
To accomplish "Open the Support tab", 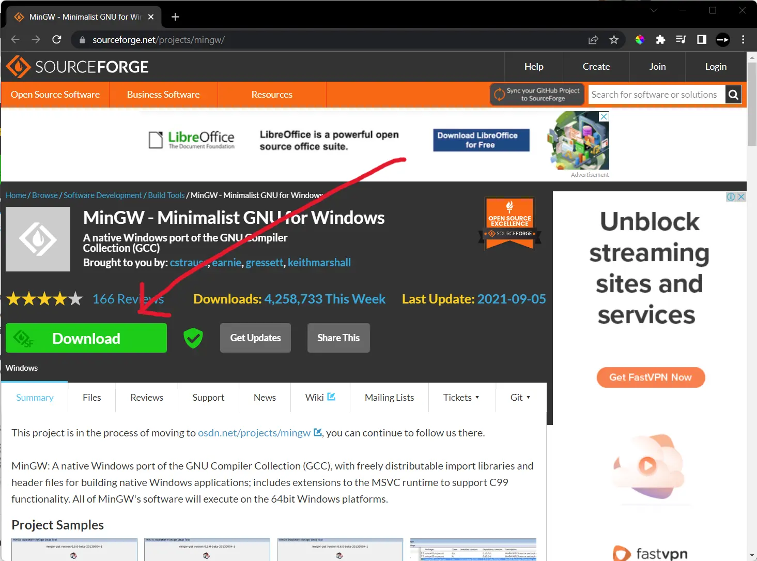I will tap(208, 397).
